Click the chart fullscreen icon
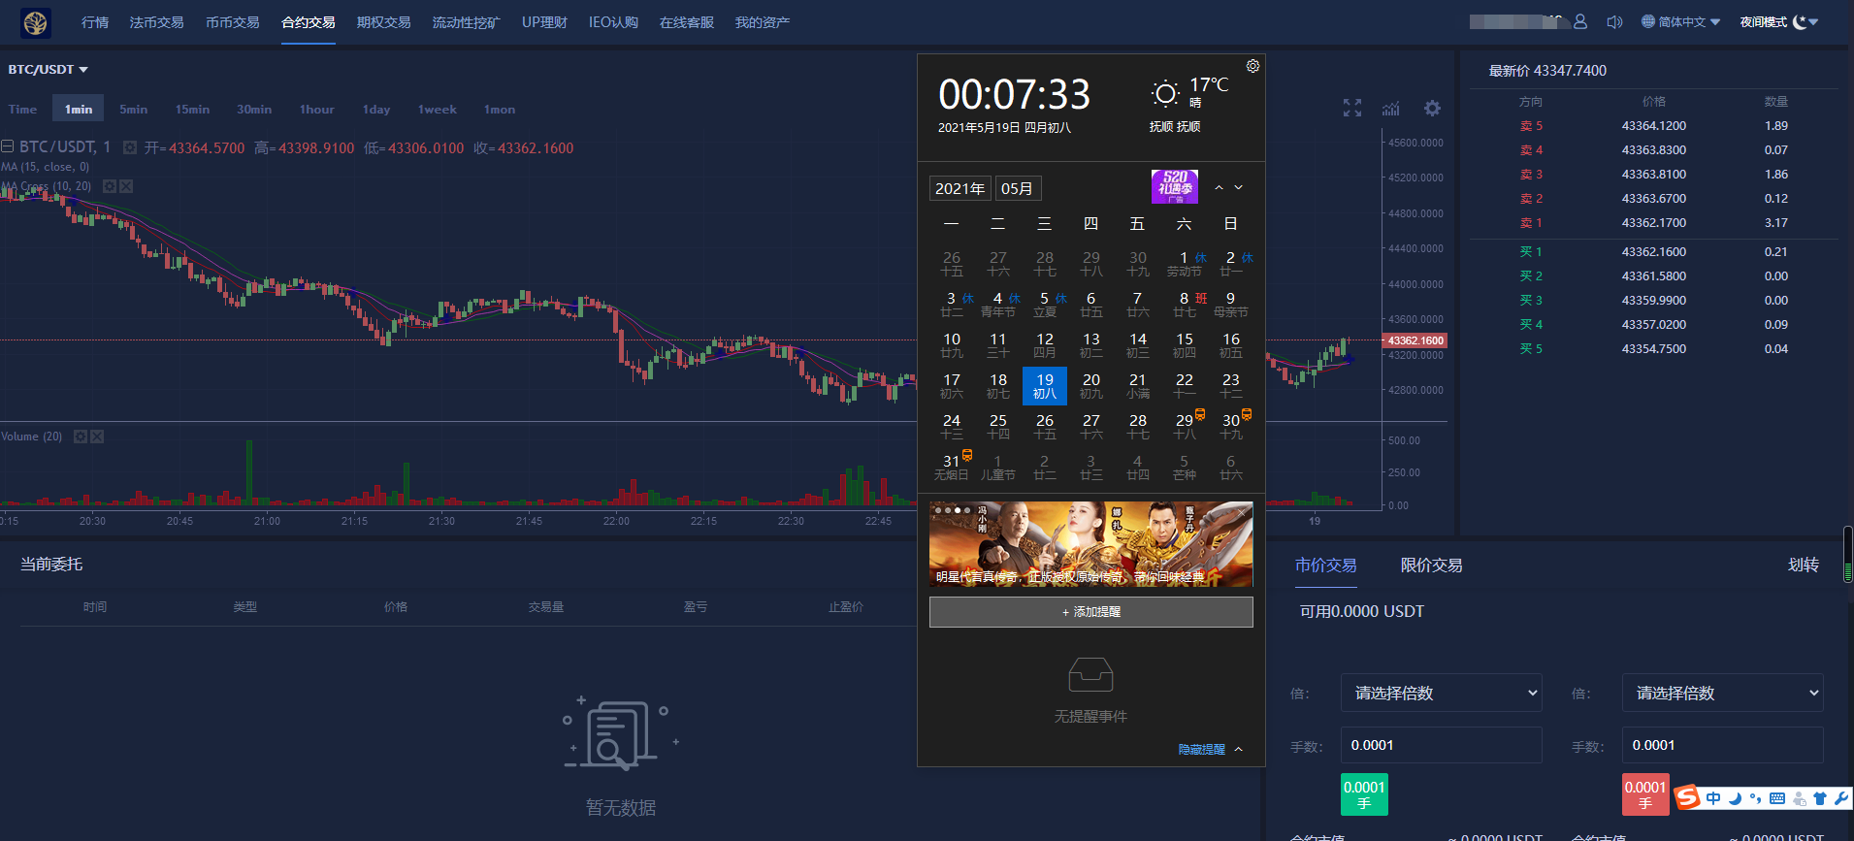Image resolution: width=1854 pixels, height=841 pixels. coord(1352,108)
